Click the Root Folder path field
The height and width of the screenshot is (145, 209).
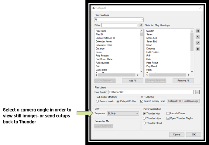[x=151, y=92]
